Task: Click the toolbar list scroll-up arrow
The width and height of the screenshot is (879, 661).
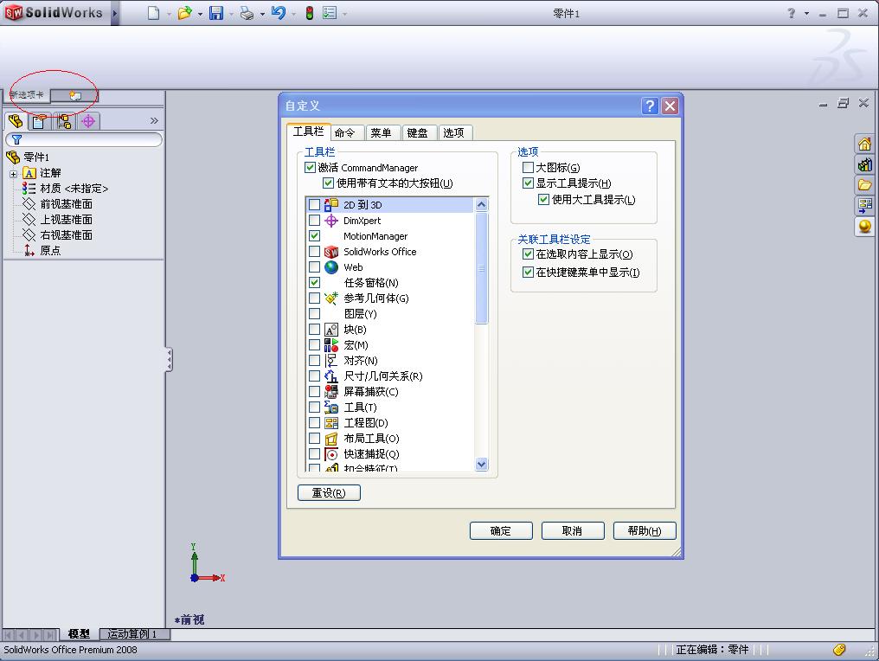Action: [x=481, y=205]
